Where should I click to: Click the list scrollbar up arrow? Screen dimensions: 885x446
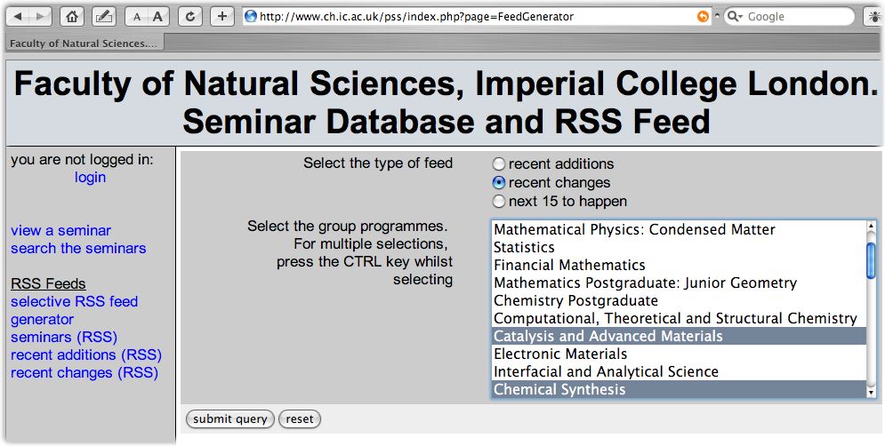871,226
